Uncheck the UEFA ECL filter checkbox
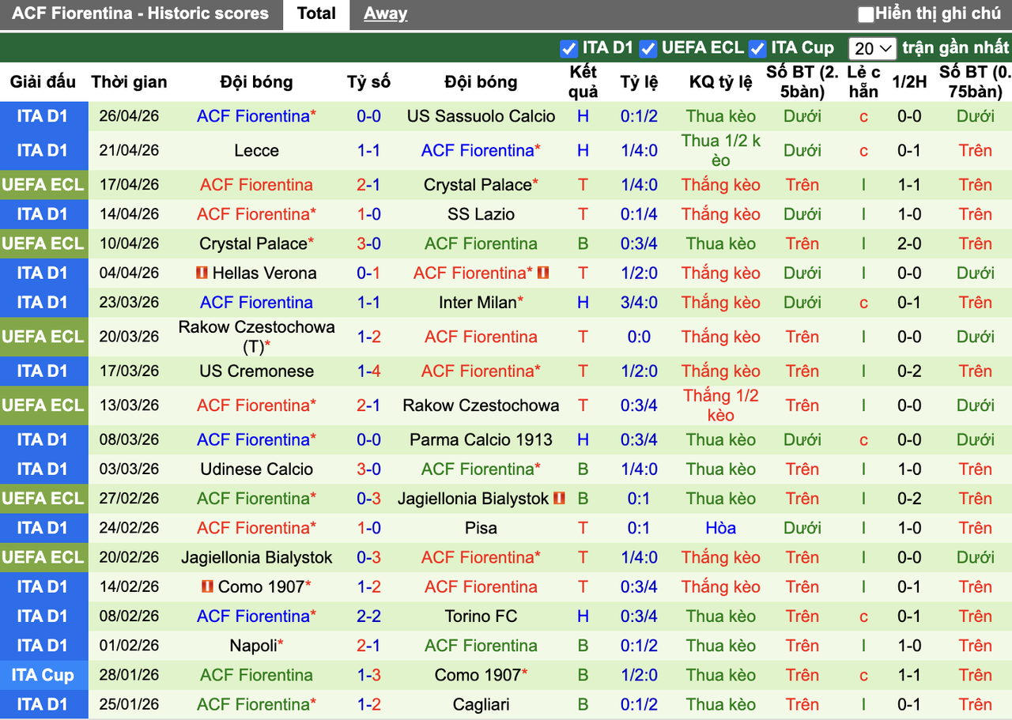Image resolution: width=1012 pixels, height=720 pixels. pyautogui.click(x=648, y=48)
